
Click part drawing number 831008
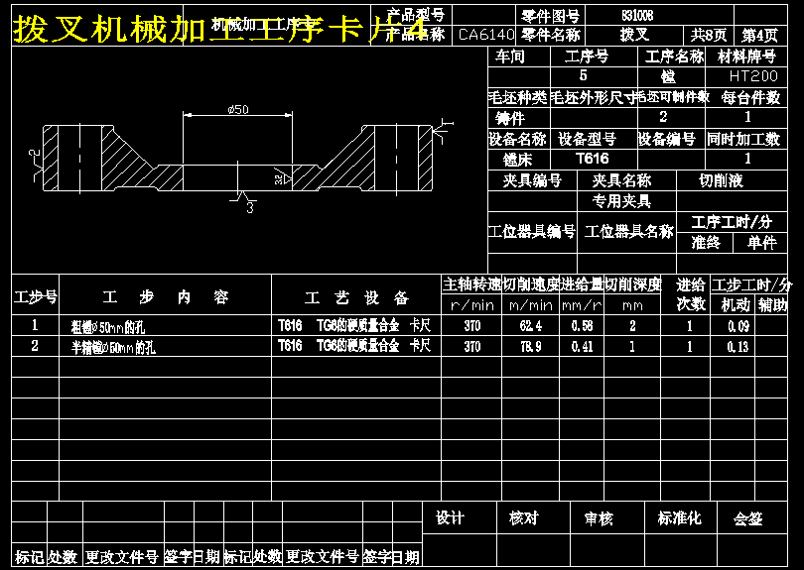coord(637,16)
